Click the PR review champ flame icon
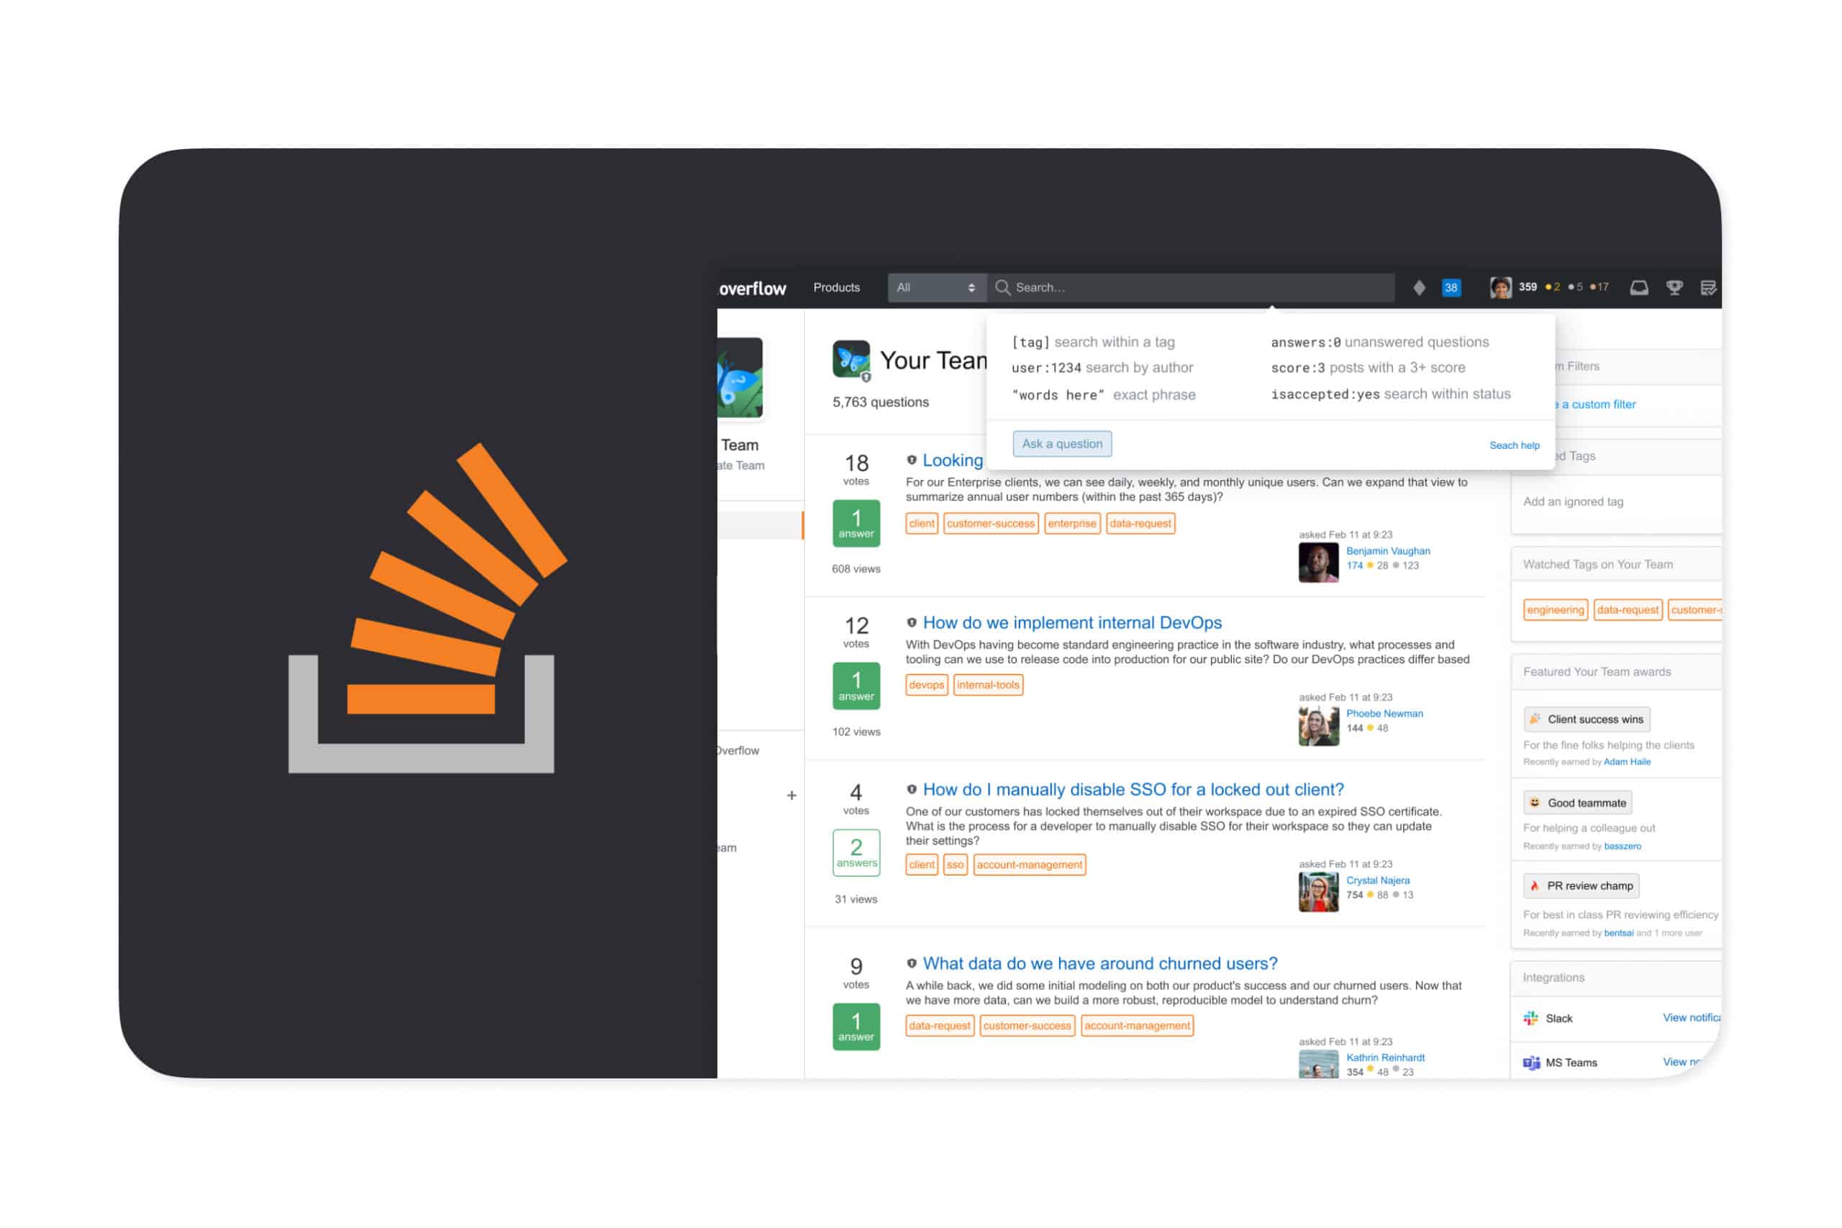Screen dimensions: 1842x1228 pyautogui.click(x=1535, y=886)
